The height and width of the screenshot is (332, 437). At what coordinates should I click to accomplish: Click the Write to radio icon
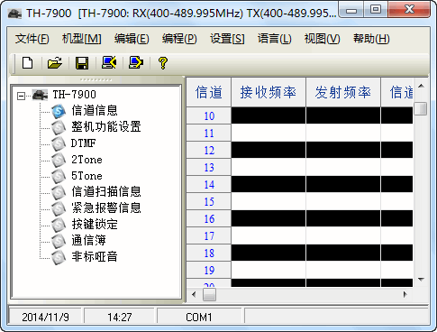pyautogui.click(x=136, y=62)
